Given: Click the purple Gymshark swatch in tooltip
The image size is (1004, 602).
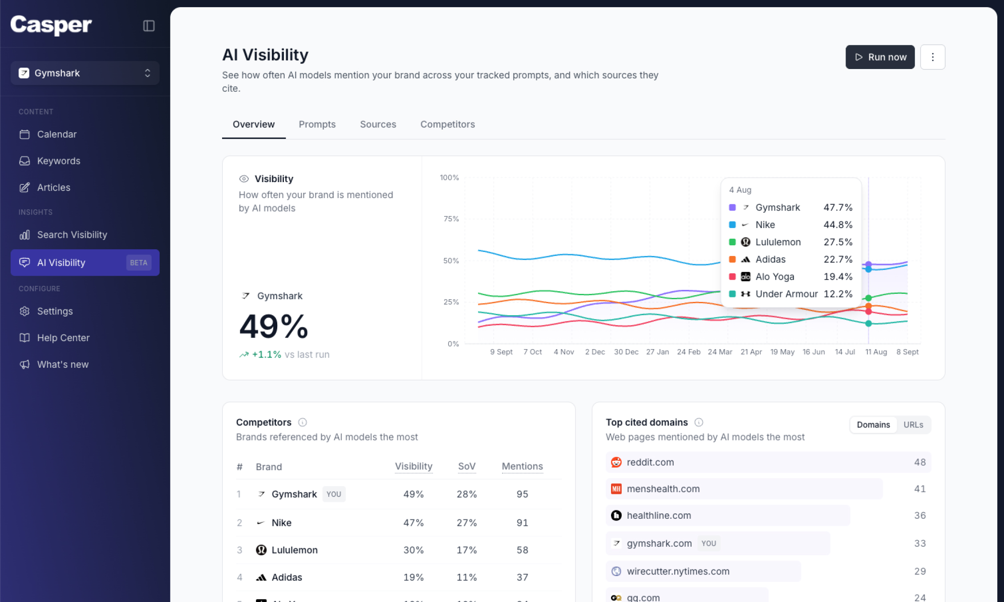Looking at the screenshot, I should point(732,207).
